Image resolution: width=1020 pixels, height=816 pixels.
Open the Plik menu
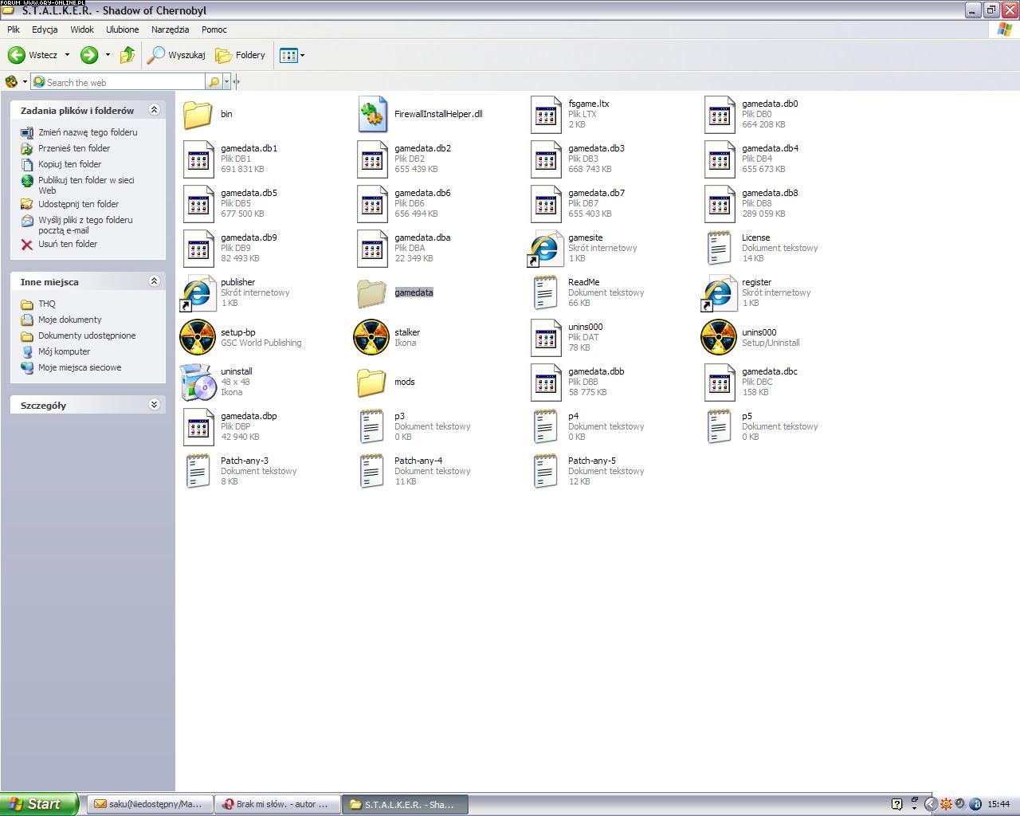(x=14, y=29)
